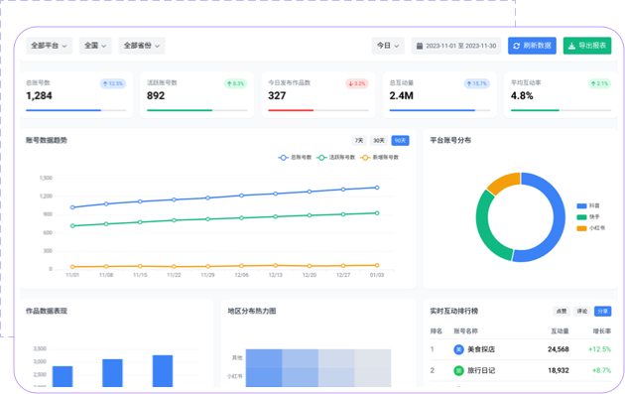Click the 互动量 column header
The height and width of the screenshot is (394, 625).
click(560, 331)
